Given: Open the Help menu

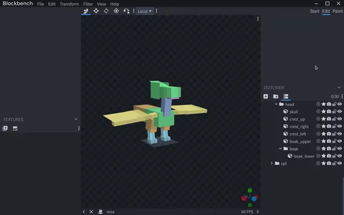Looking at the screenshot, I should click(x=114, y=4).
